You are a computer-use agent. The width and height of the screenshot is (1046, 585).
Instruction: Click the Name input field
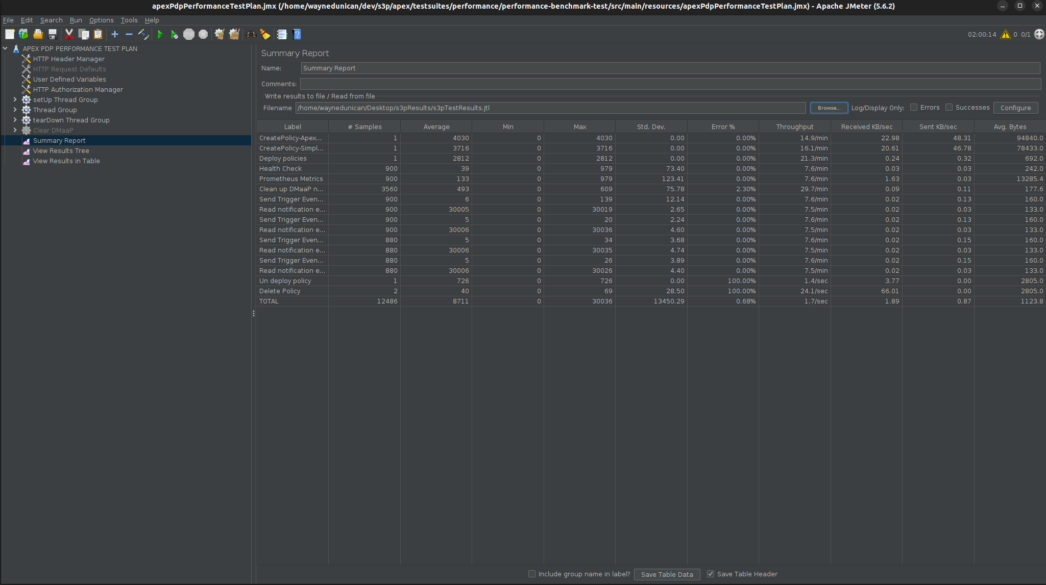(670, 68)
